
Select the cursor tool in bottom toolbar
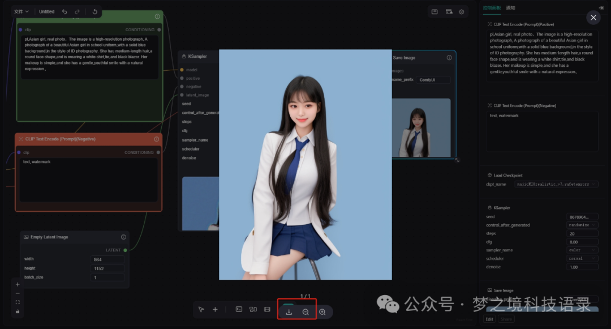click(x=201, y=310)
